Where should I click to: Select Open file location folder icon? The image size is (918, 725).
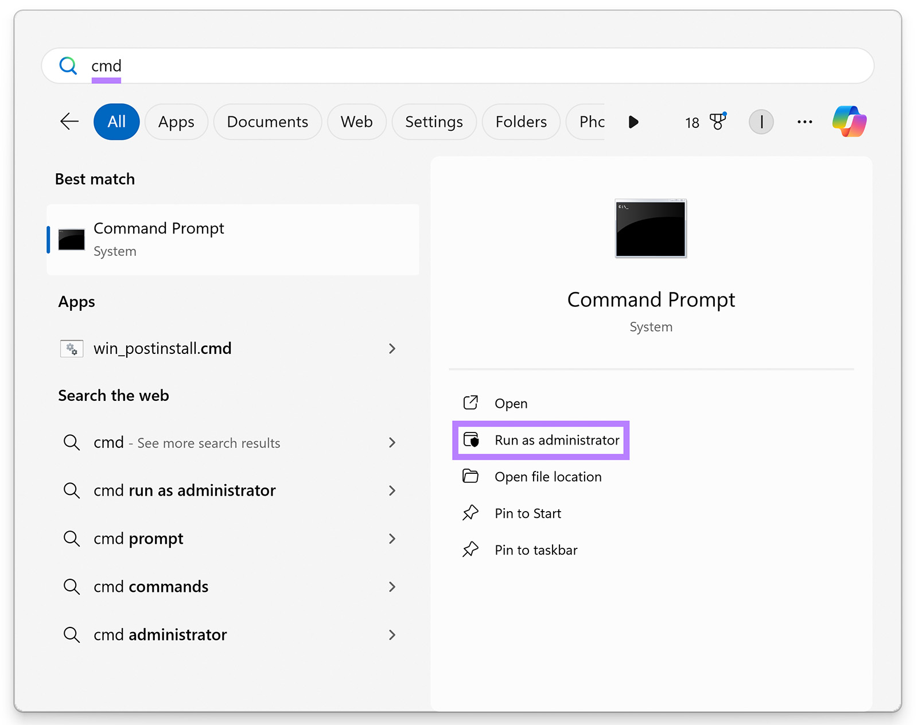click(470, 476)
